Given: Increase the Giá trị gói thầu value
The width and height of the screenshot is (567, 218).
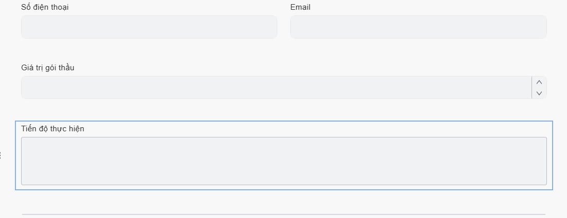Looking at the screenshot, I should point(539,82).
